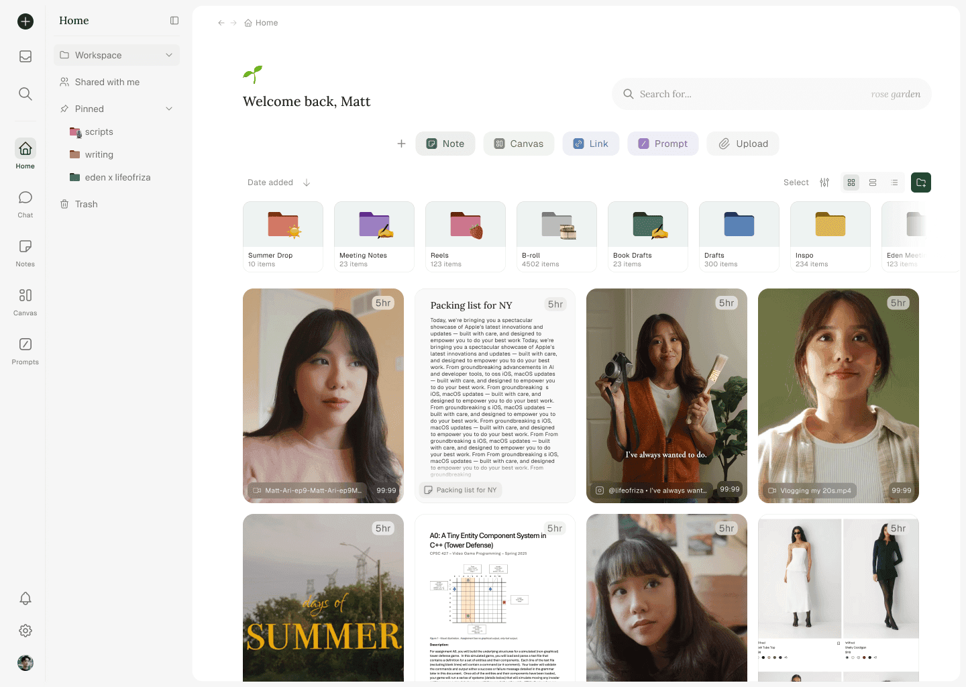Open the Tiny Entity Component System document
Viewport: 966px width, 687px height.
point(495,598)
